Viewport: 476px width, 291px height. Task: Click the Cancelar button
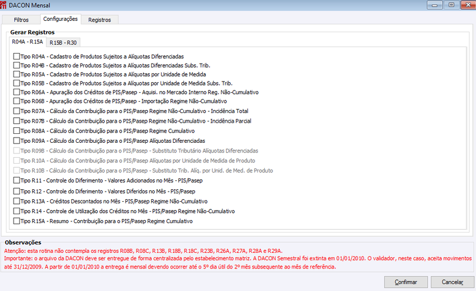tap(452, 282)
